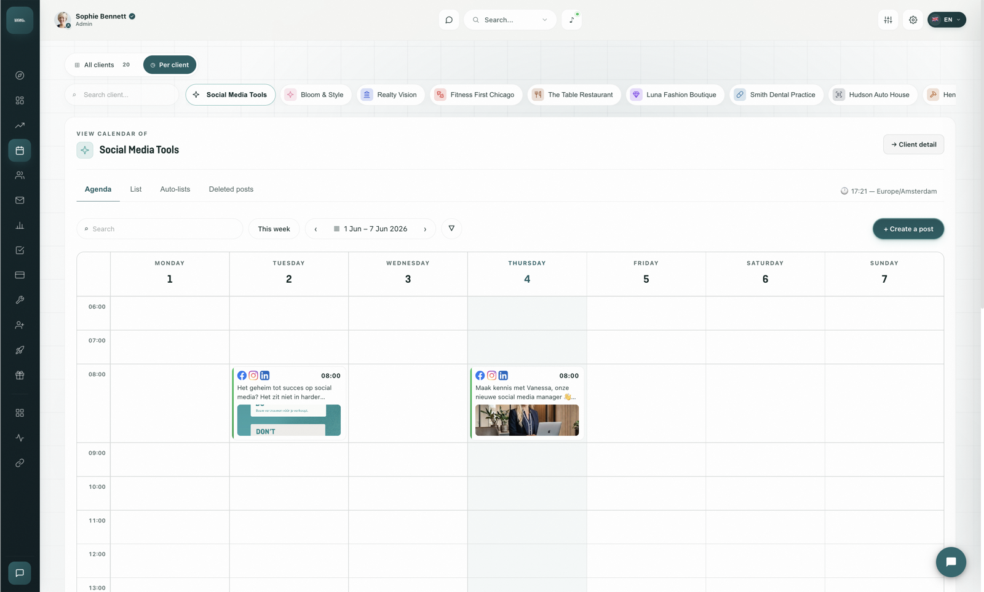Select the Luna Fashion Boutique client chip
The height and width of the screenshot is (592, 984).
[675, 95]
